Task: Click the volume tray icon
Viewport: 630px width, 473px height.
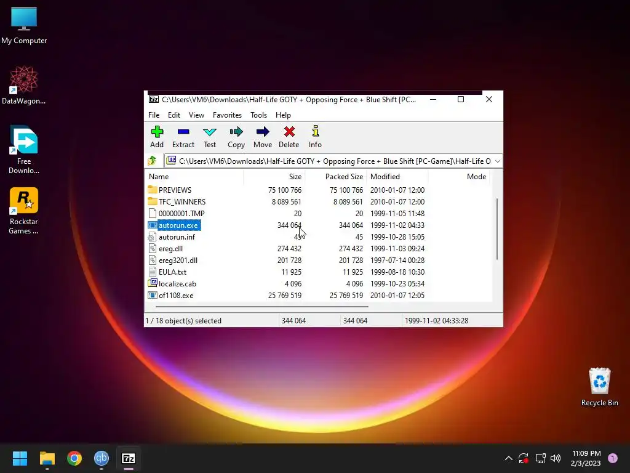Action: pos(556,458)
